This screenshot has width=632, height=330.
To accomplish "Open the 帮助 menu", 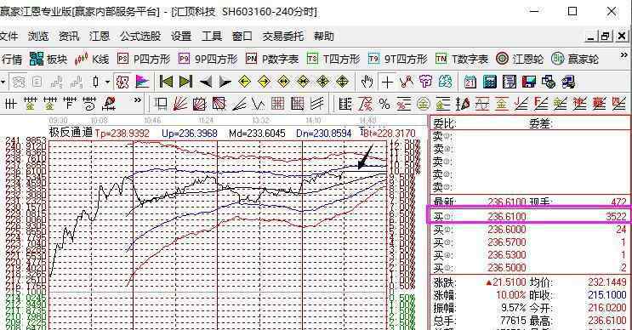I will click(324, 37).
